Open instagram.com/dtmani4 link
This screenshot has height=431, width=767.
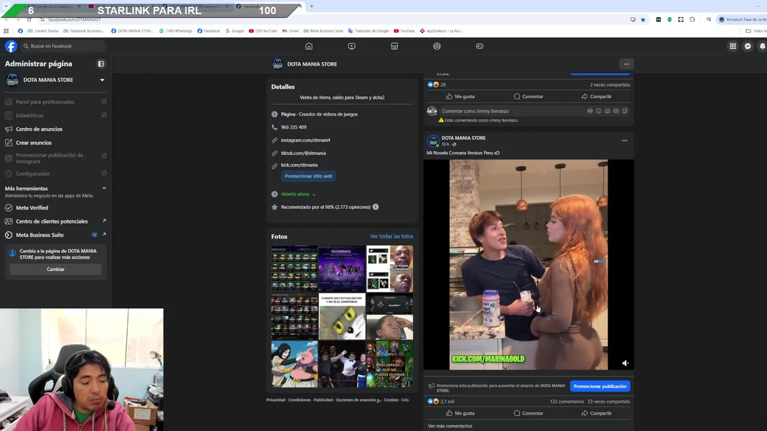pos(306,140)
